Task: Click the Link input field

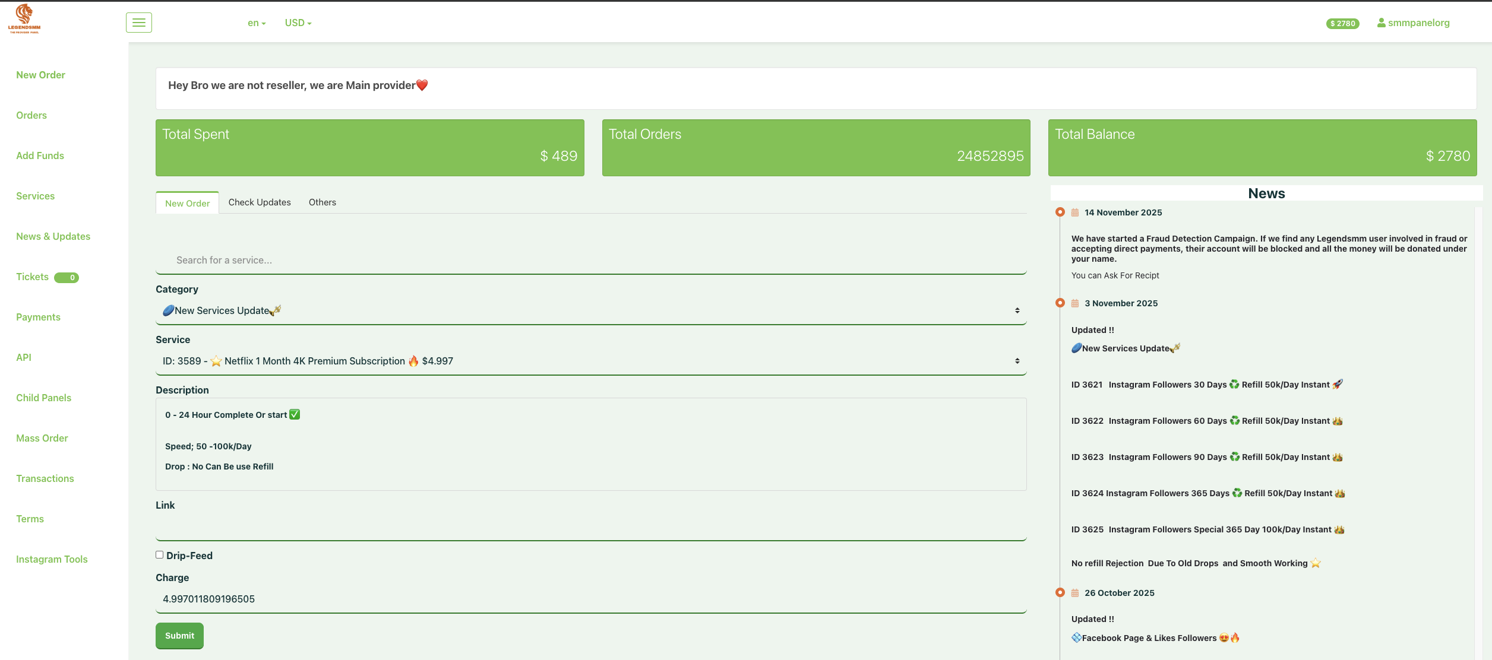Action: tap(590, 527)
